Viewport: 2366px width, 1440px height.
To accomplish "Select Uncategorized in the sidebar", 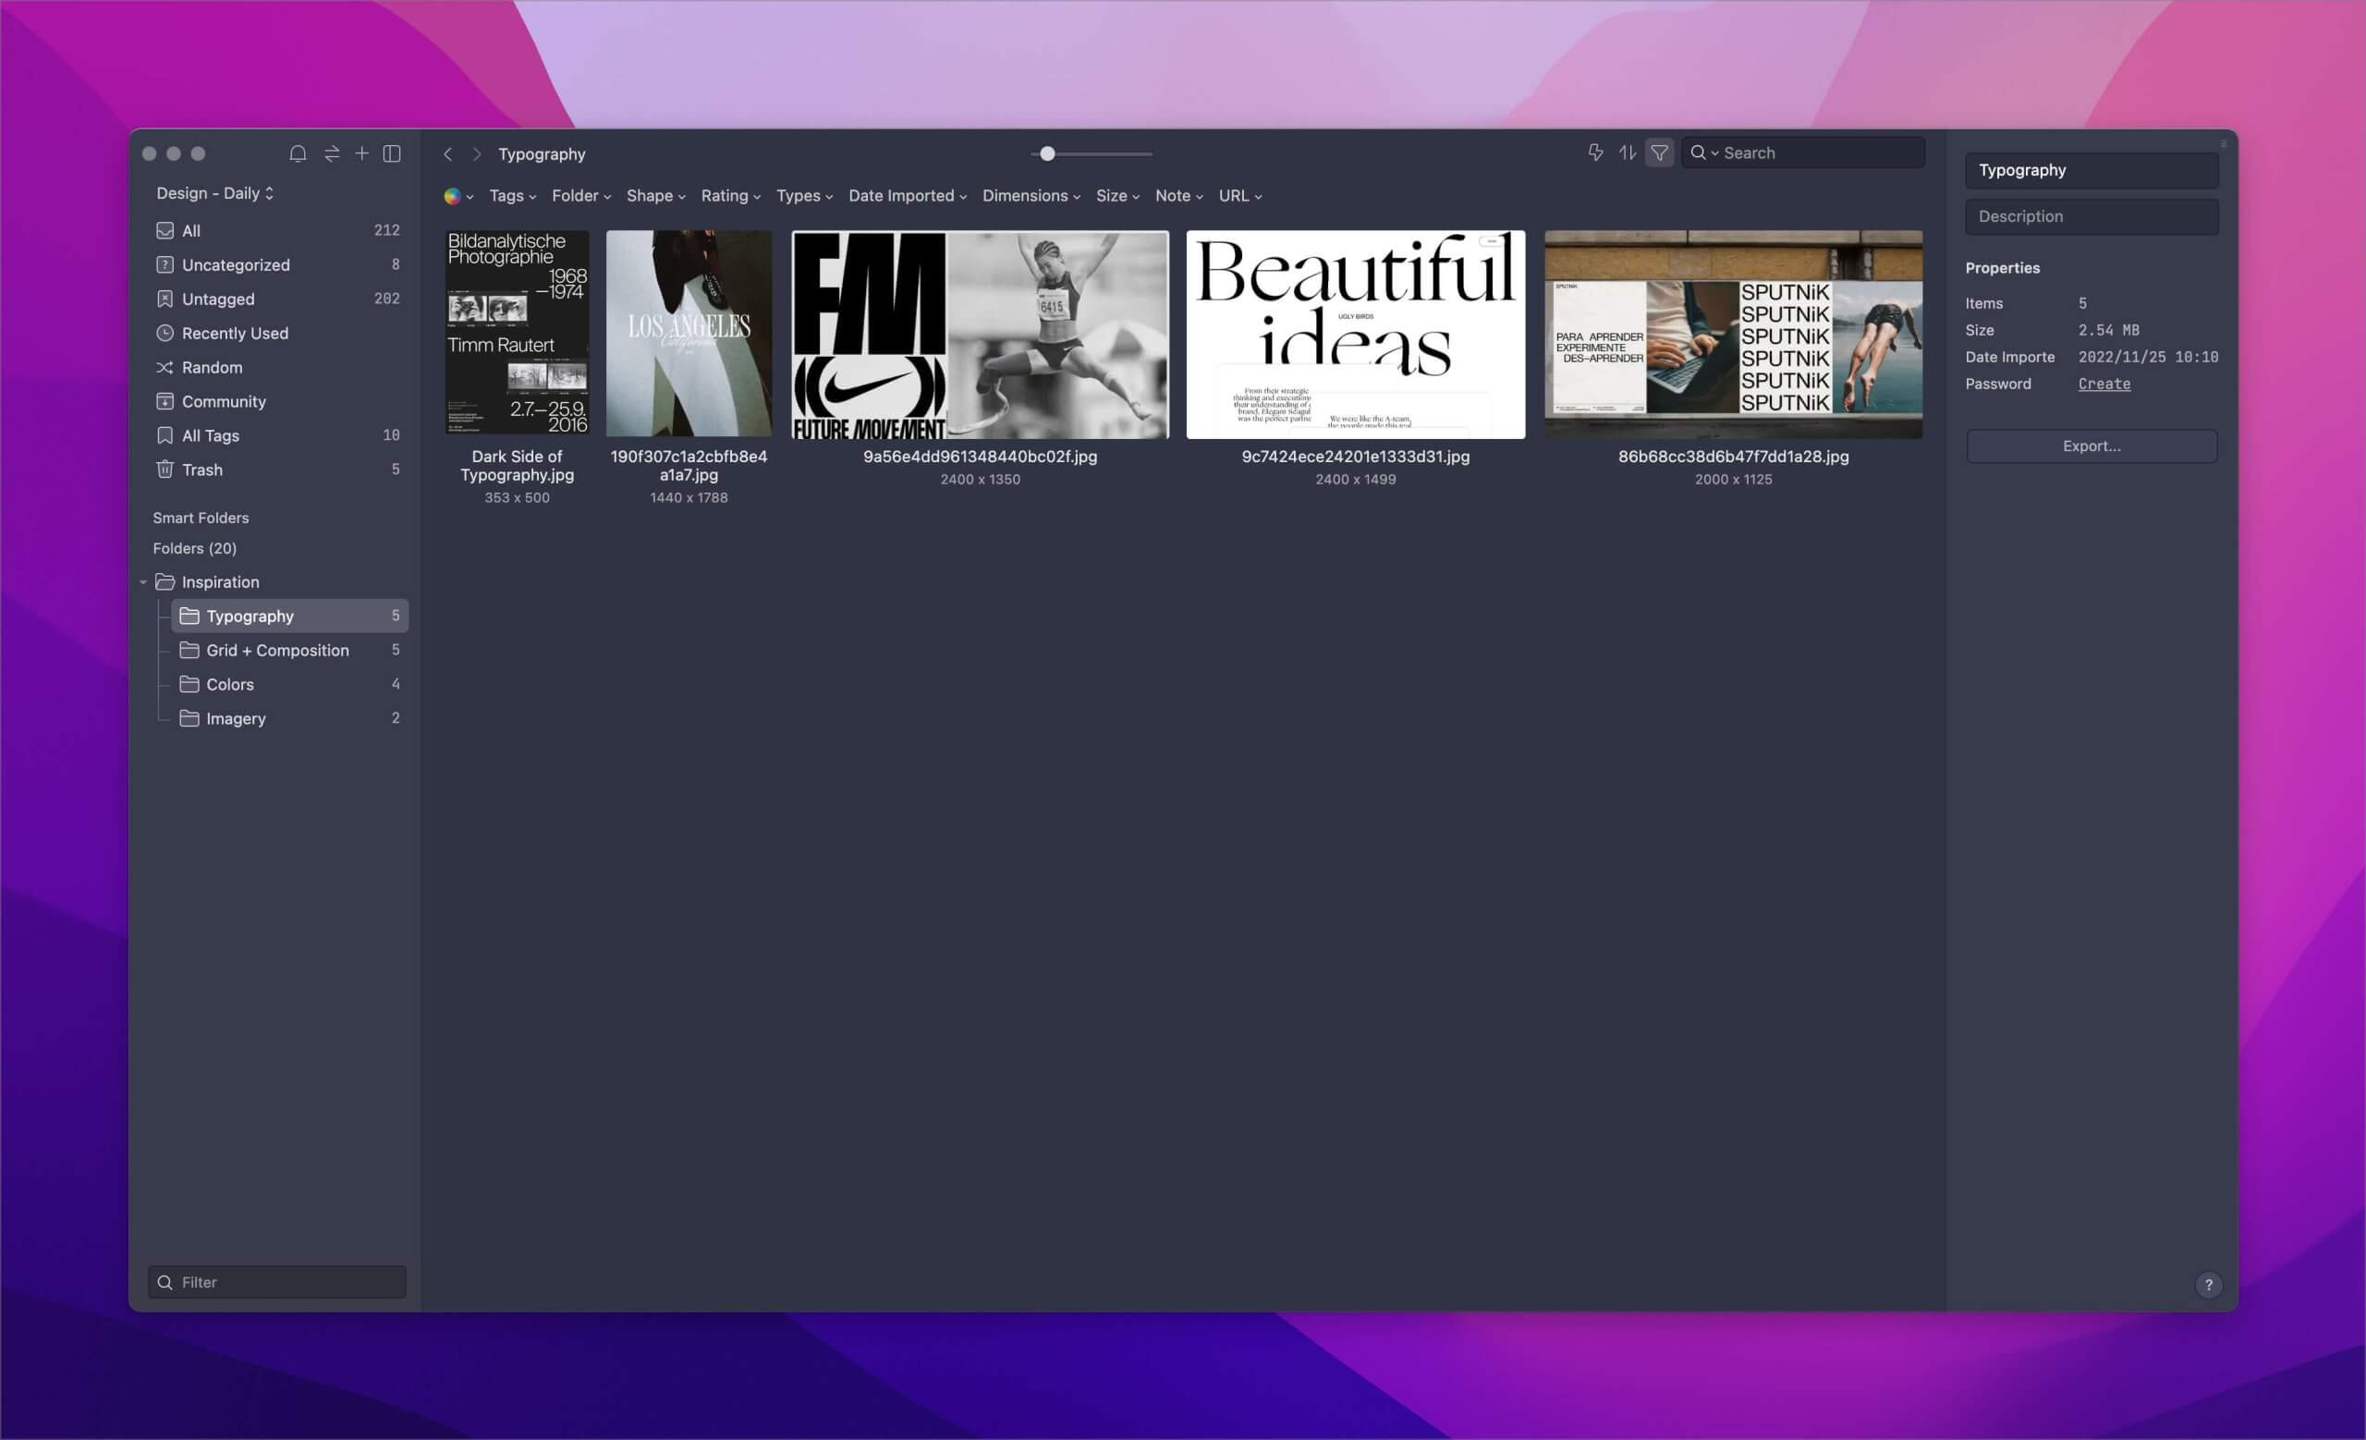I will (x=276, y=265).
